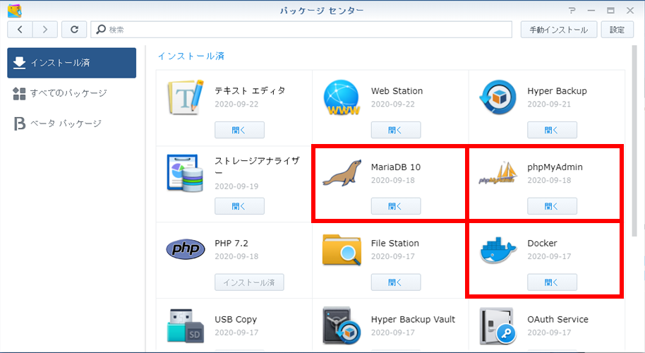Image resolution: width=645 pixels, height=353 pixels.
Task: Click the all packages grid icon
Action: (19, 93)
